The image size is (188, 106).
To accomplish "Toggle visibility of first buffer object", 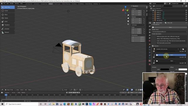I will (186, 12).
